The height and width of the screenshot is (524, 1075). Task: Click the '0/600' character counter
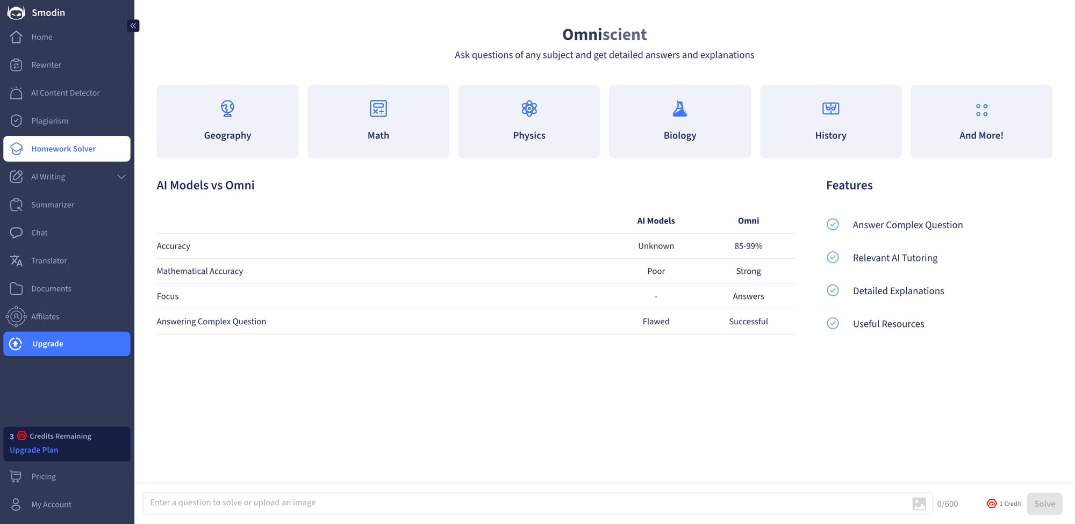coord(948,504)
